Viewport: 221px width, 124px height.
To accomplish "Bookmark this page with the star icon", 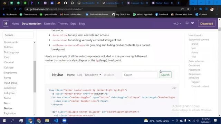I will (x=188, y=9).
